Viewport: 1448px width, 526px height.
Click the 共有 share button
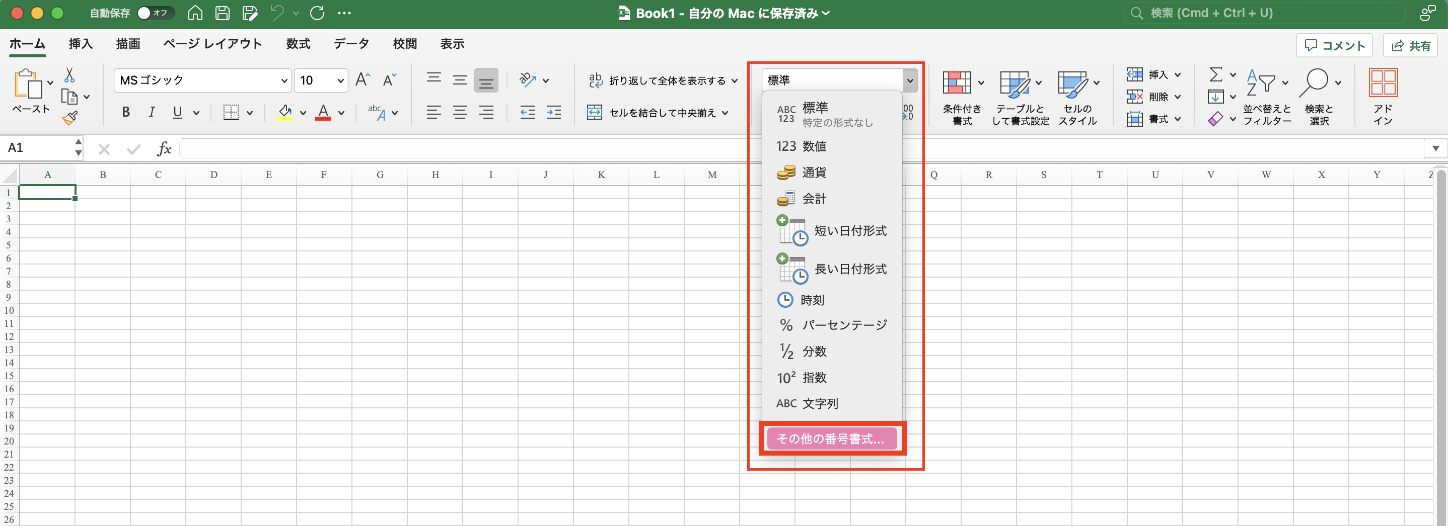pos(1410,45)
